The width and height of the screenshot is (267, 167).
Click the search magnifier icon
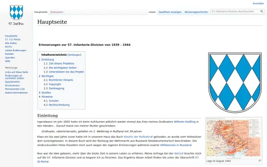tap(262, 12)
